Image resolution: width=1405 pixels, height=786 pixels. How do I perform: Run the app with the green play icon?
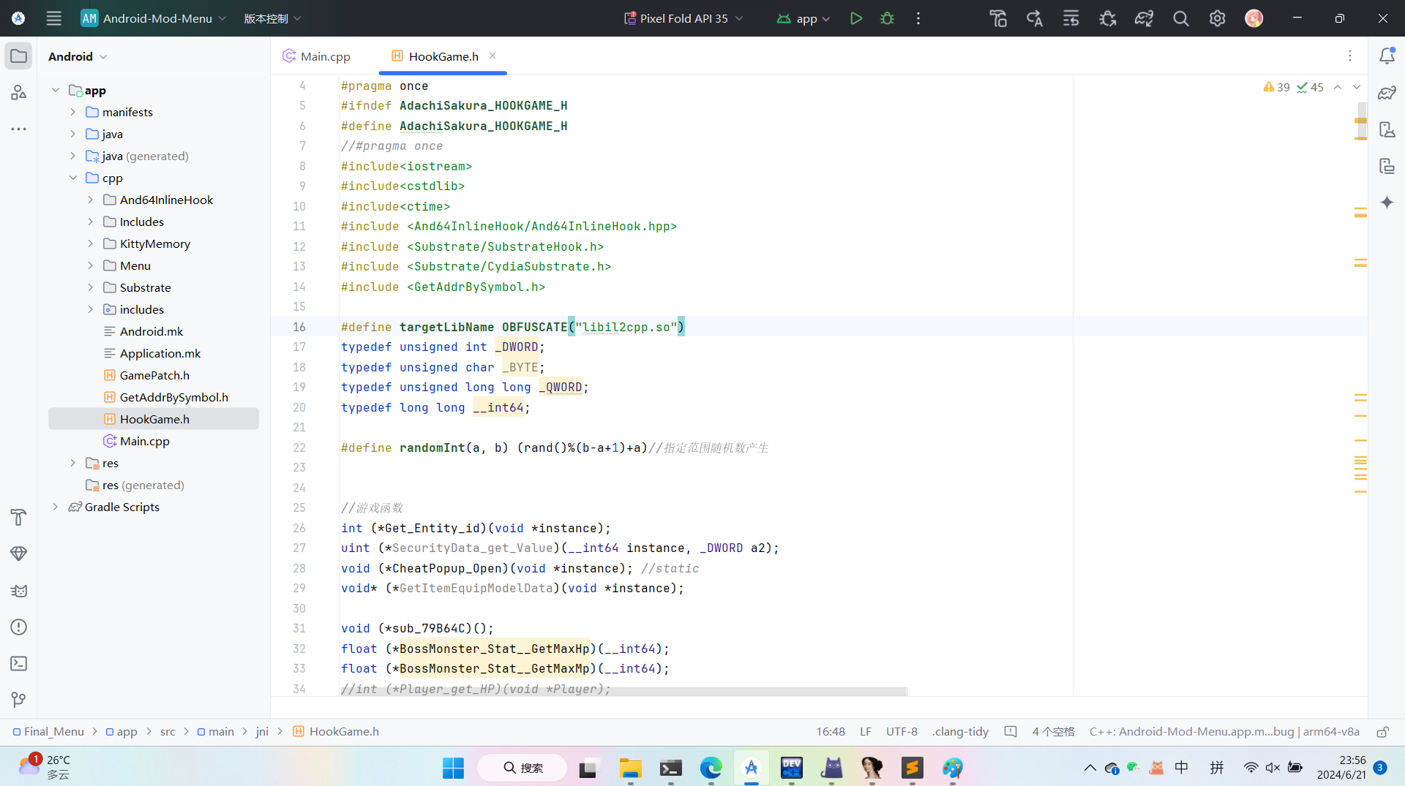(x=855, y=18)
